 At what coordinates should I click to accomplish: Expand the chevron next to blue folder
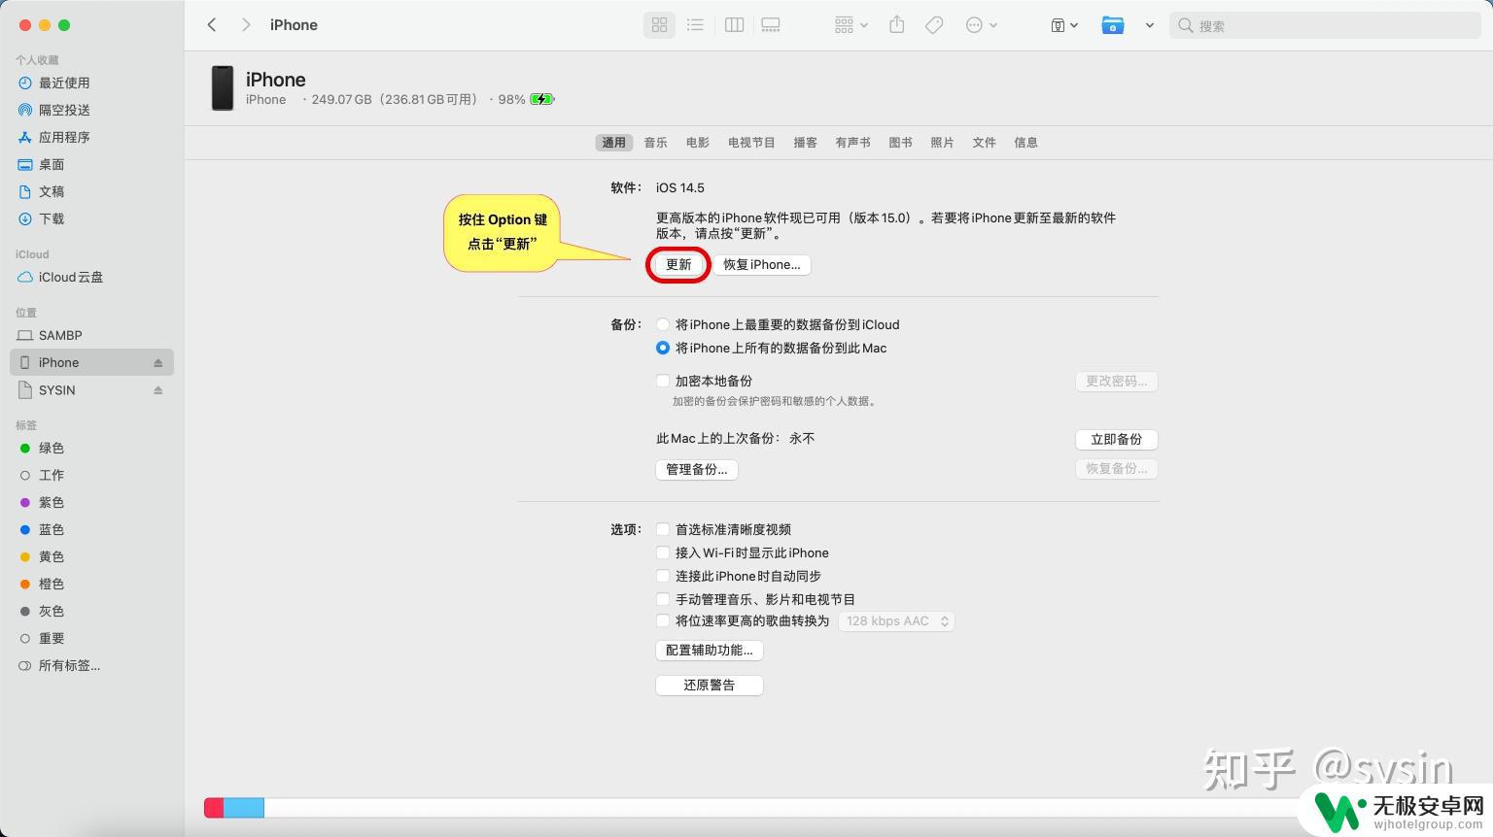[x=1149, y=25]
